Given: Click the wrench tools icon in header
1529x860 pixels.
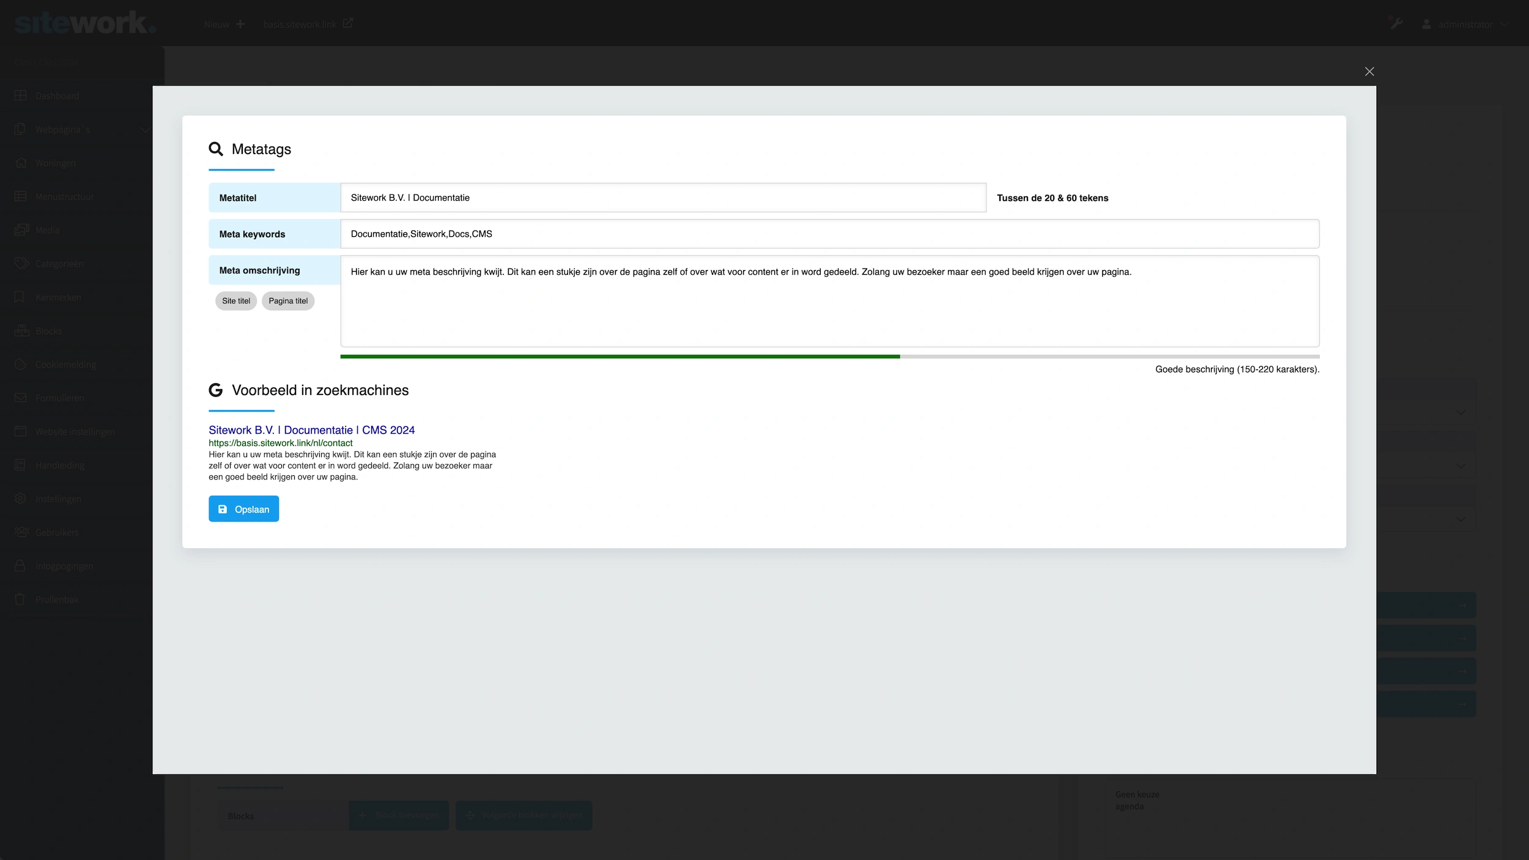Looking at the screenshot, I should click(x=1396, y=24).
